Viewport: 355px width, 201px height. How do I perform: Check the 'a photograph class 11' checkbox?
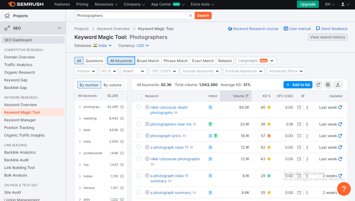[139, 147]
